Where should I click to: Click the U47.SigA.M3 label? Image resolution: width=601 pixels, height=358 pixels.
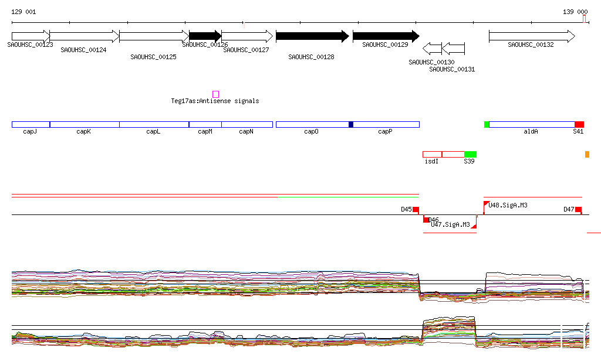[x=450, y=224]
